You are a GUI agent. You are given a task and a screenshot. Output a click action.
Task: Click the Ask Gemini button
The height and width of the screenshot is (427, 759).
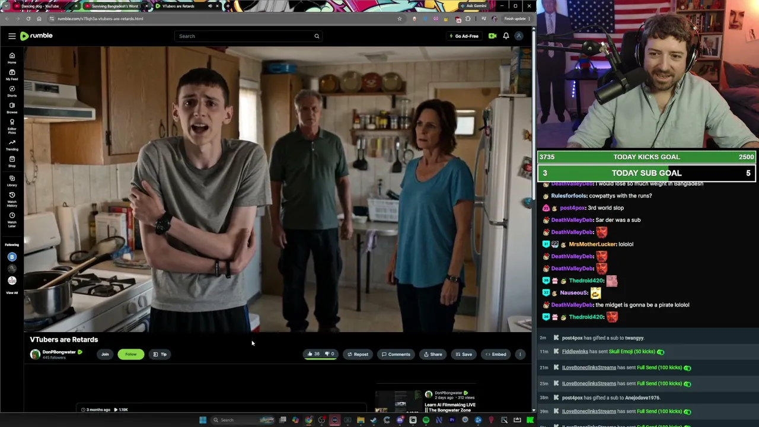click(x=473, y=6)
